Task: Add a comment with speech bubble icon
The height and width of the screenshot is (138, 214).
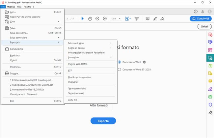Action: [147, 18]
